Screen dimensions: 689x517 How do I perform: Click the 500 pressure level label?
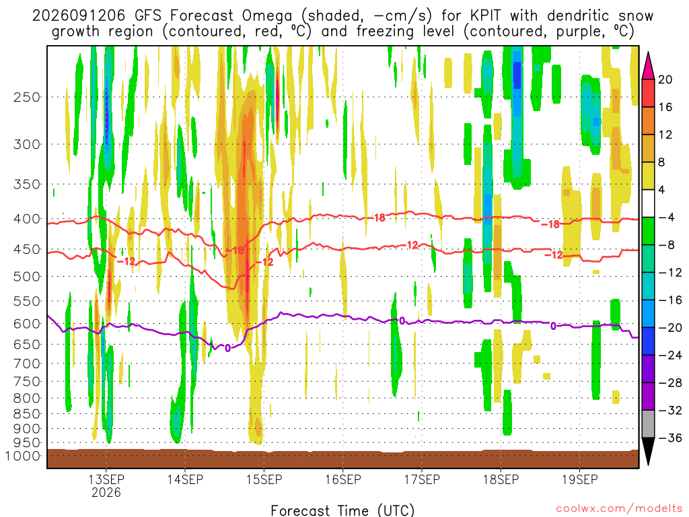click(x=27, y=277)
